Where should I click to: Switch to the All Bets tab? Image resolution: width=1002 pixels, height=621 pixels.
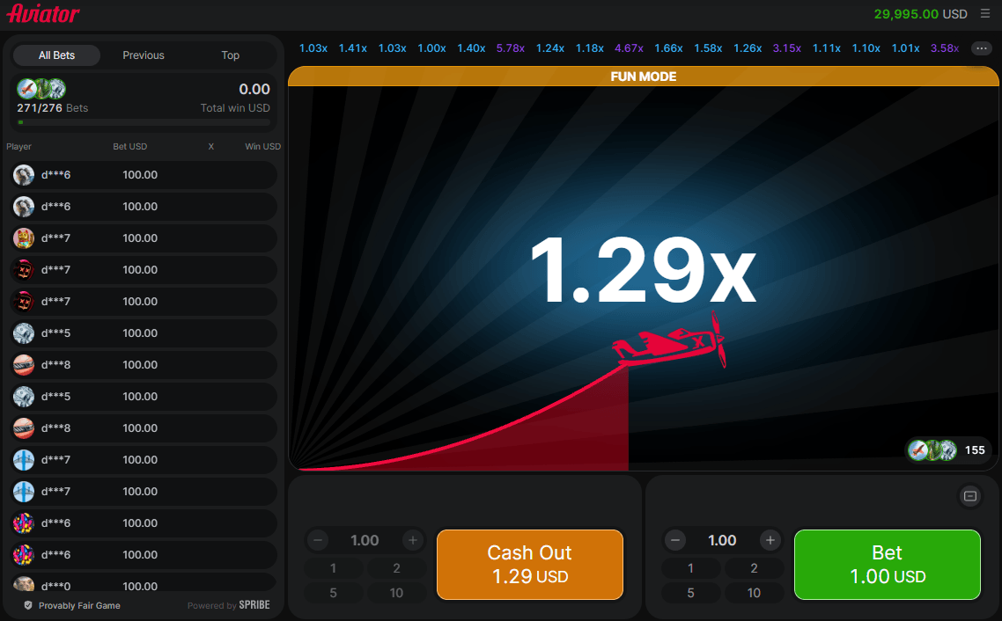click(x=57, y=55)
